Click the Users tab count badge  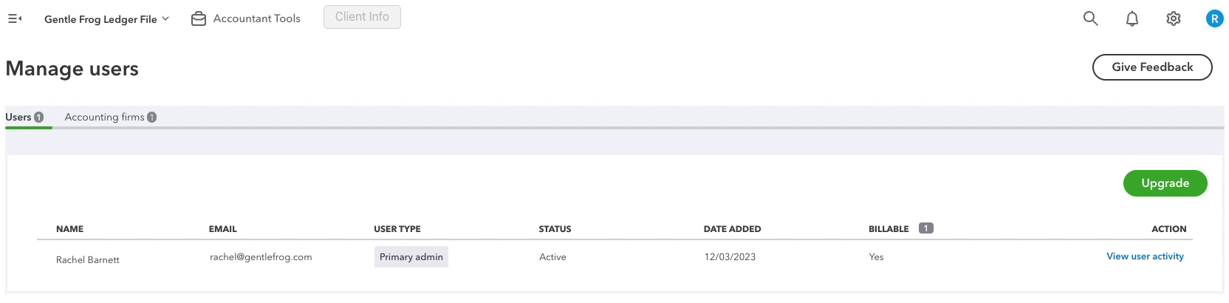(x=38, y=117)
